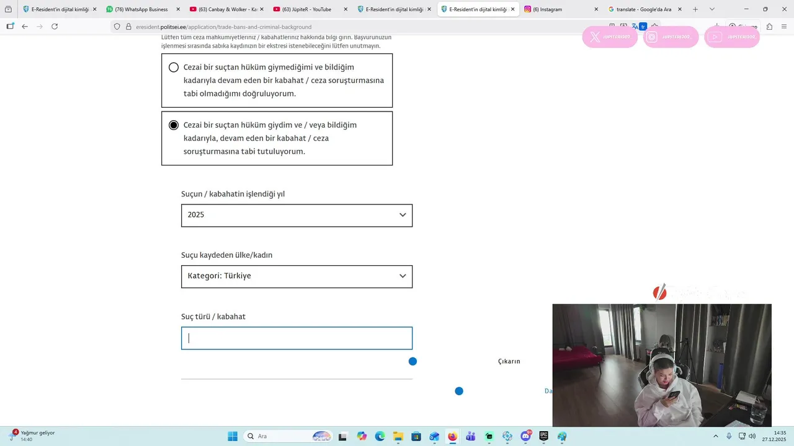Viewport: 794px width, 446px height.
Task: Open Microsoft Teams from the taskbar
Action: pyautogui.click(x=471, y=436)
